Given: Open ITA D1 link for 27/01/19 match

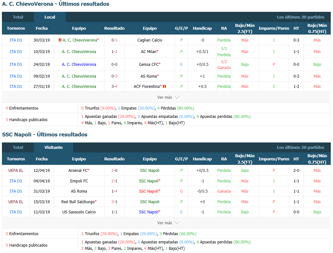Looking at the screenshot, I should coord(16,86).
